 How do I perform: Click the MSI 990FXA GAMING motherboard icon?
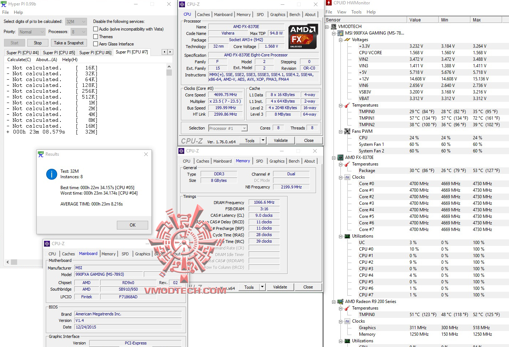340,33
